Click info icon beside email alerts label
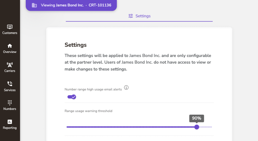The height and width of the screenshot is (141, 258). tap(126, 88)
